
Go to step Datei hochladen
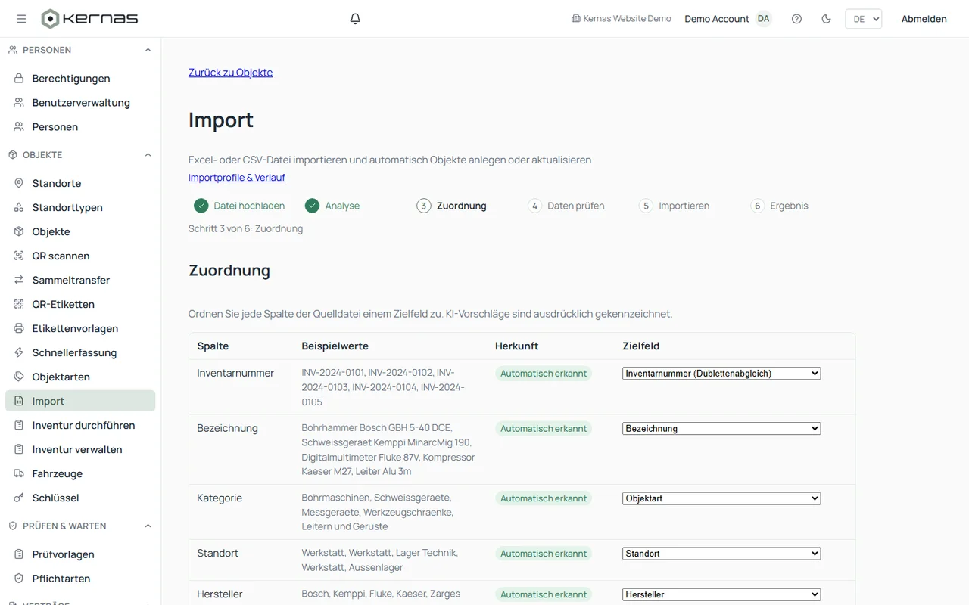(x=239, y=206)
